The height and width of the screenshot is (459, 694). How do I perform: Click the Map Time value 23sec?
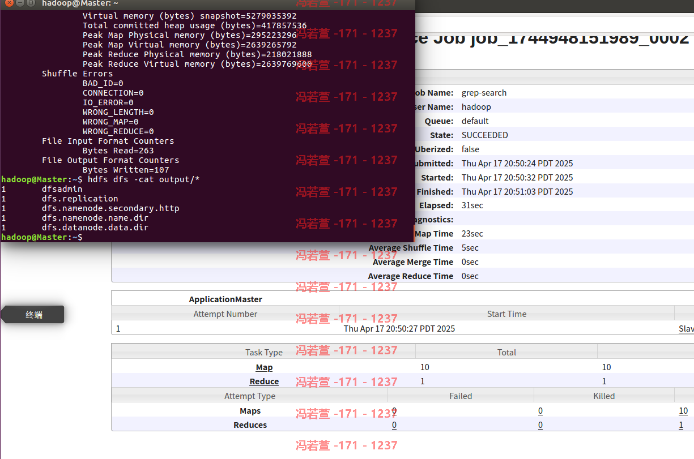point(472,234)
